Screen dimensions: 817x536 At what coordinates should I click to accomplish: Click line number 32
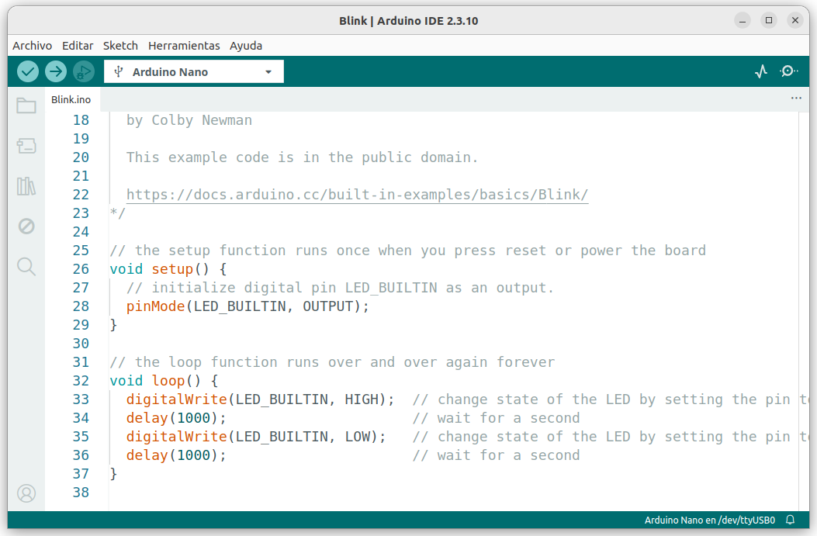tap(81, 381)
